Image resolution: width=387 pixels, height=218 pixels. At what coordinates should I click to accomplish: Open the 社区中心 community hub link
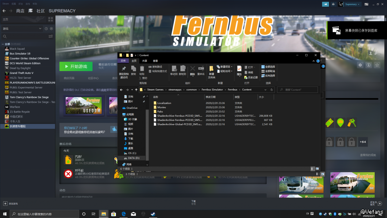93,78
